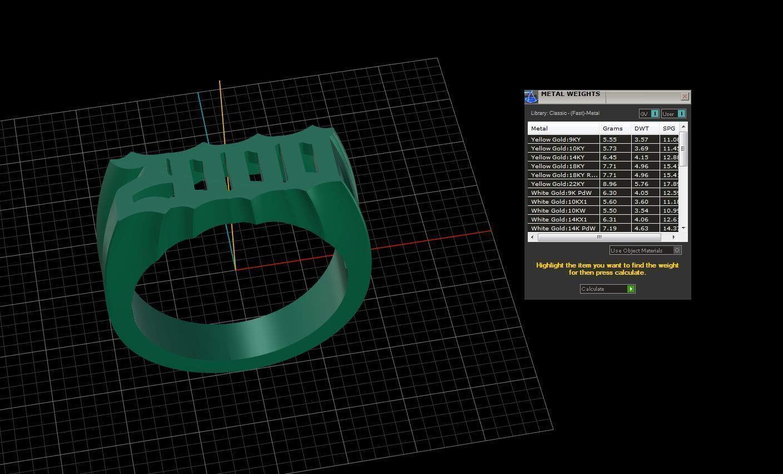Viewport: 783px width, 474px height.
Task: Select the Yellow Gold:10KY row
Action: click(603, 148)
